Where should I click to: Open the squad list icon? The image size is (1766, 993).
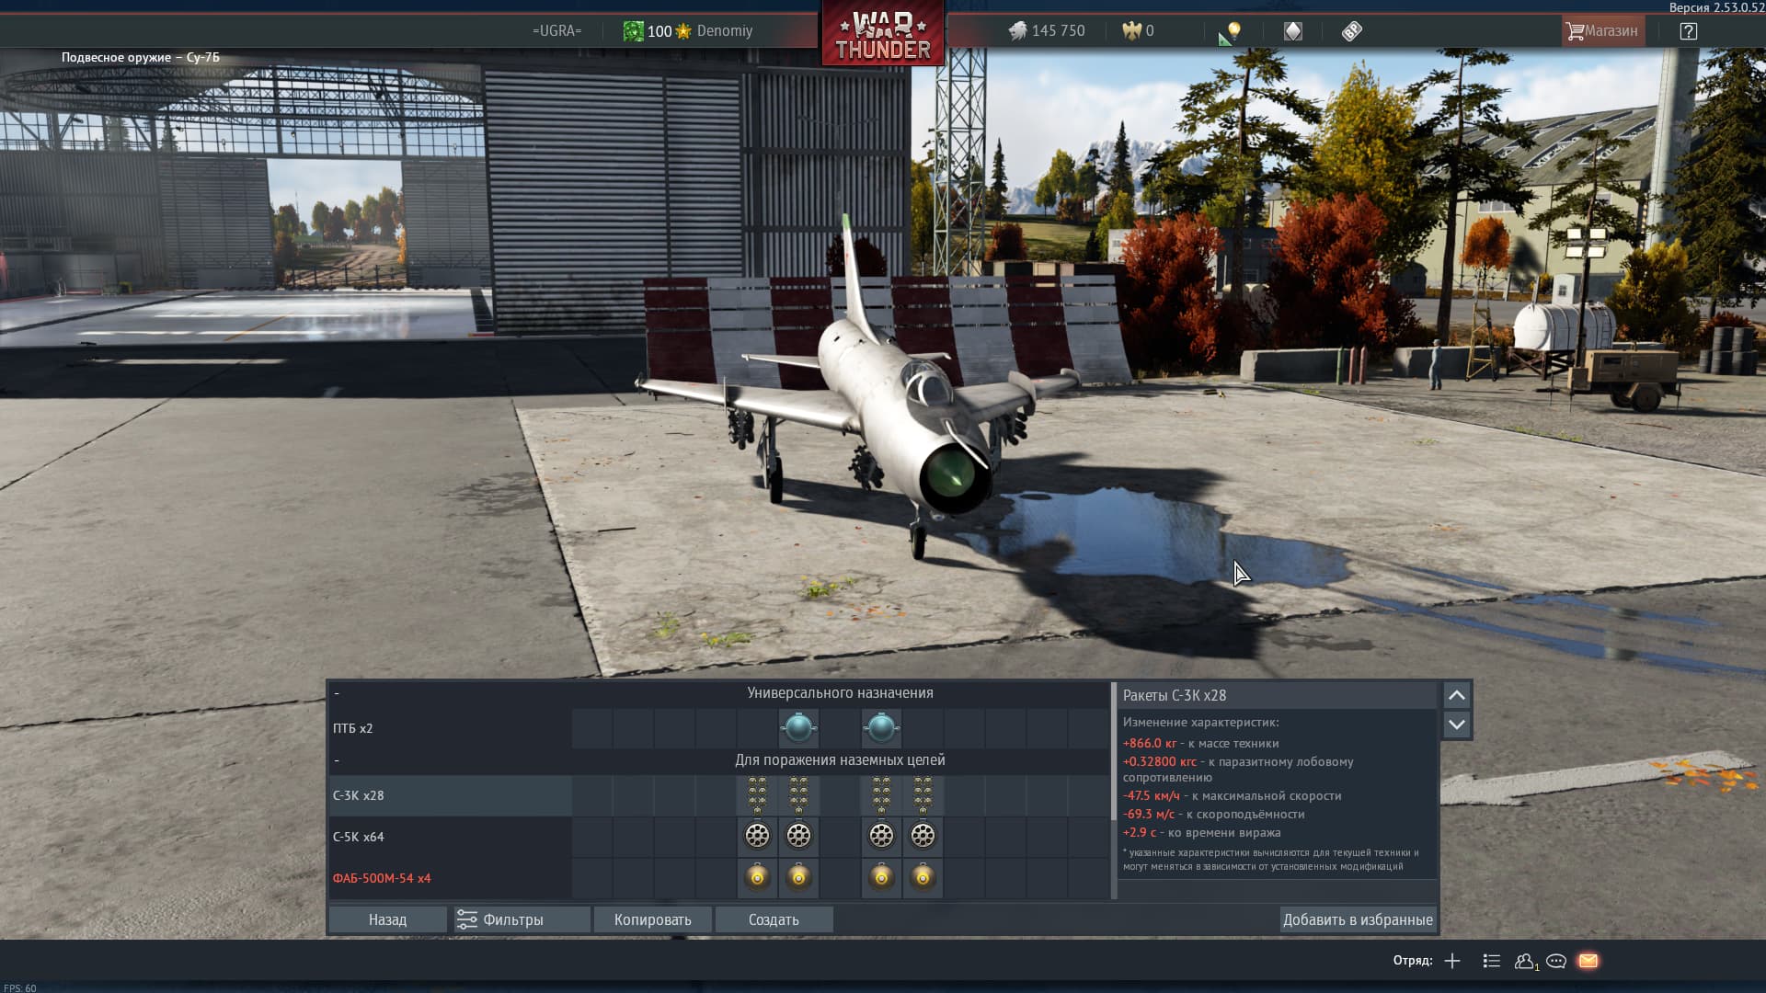pyautogui.click(x=1492, y=961)
